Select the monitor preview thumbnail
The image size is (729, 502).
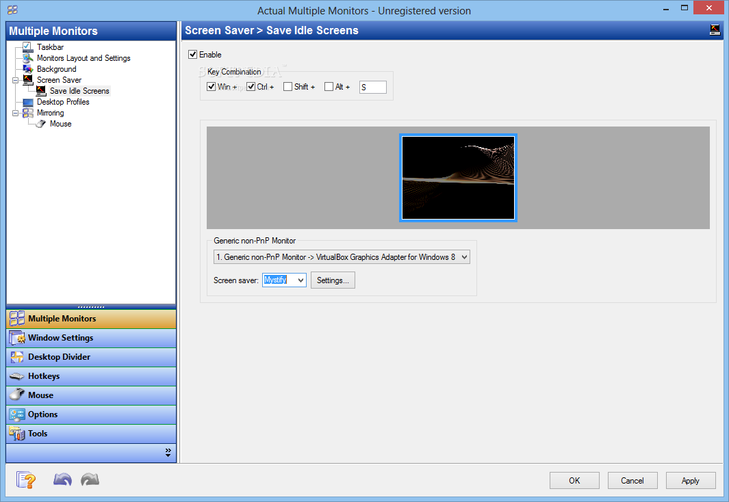coord(458,178)
